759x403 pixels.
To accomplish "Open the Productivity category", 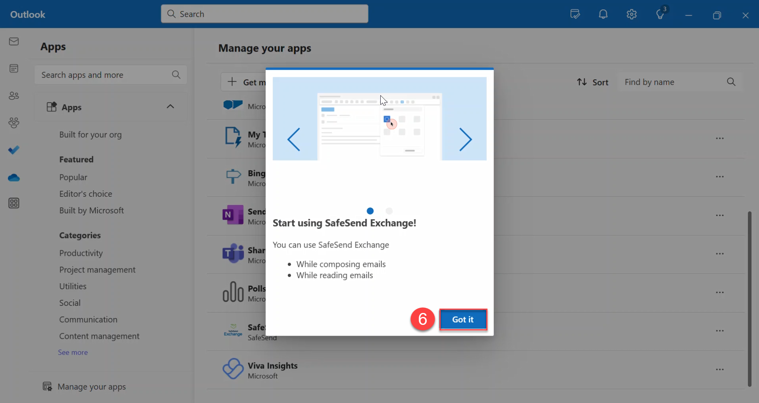I will [81, 253].
